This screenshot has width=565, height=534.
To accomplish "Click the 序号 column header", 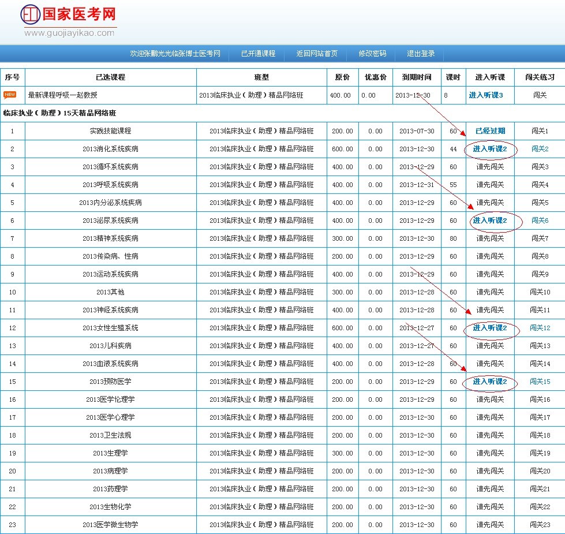I will point(12,77).
